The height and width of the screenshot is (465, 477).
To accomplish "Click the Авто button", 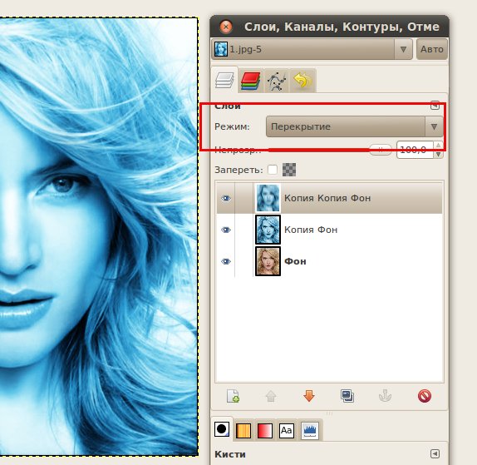I will tap(432, 49).
